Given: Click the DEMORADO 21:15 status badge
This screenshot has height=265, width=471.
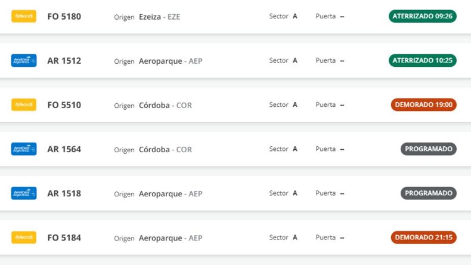Looking at the screenshot, I should point(423,237).
